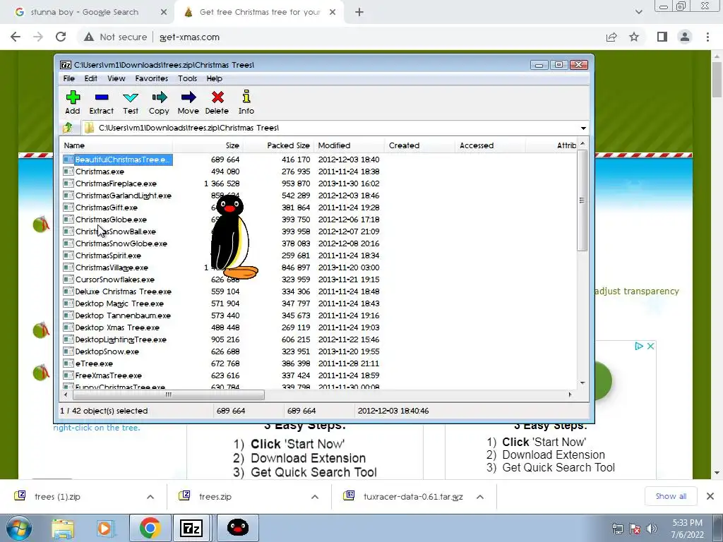The width and height of the screenshot is (723, 542).
Task: Click the penguin app taskbar button
Action: (x=238, y=528)
